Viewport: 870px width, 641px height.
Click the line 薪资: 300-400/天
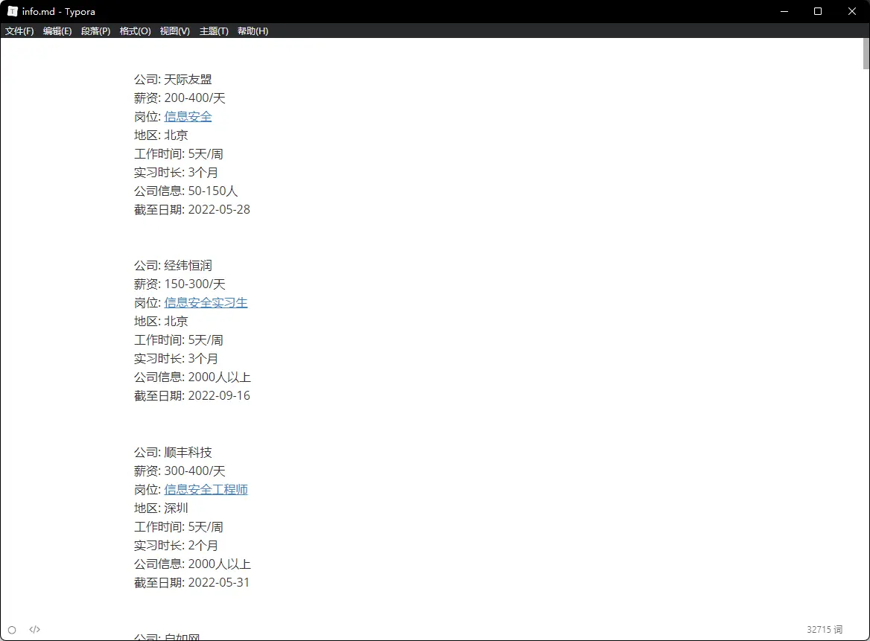[x=180, y=471]
